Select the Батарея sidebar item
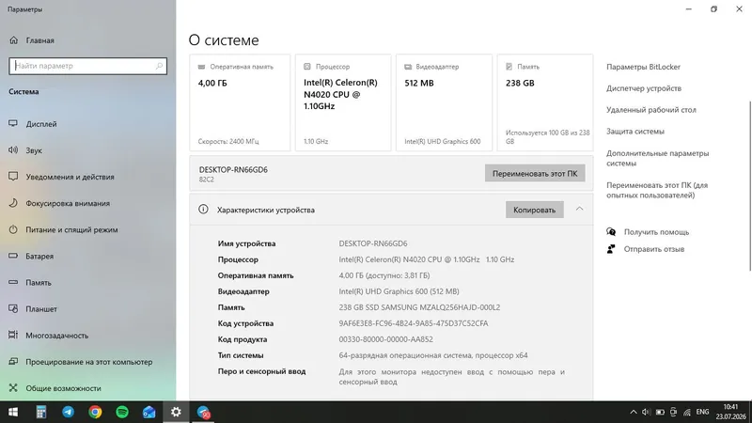The width and height of the screenshot is (752, 423). tap(31, 256)
